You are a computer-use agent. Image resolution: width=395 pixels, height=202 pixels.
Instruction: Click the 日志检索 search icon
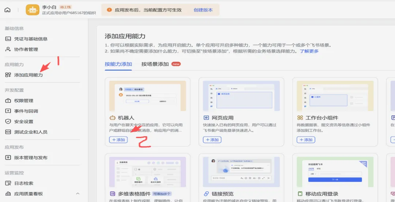tap(8, 183)
